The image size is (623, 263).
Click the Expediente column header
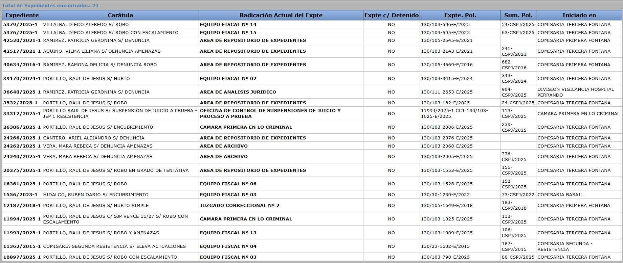tap(22, 15)
